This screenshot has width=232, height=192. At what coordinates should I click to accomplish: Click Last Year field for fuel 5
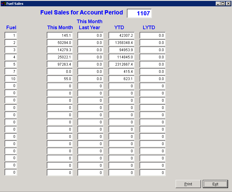[90, 64]
